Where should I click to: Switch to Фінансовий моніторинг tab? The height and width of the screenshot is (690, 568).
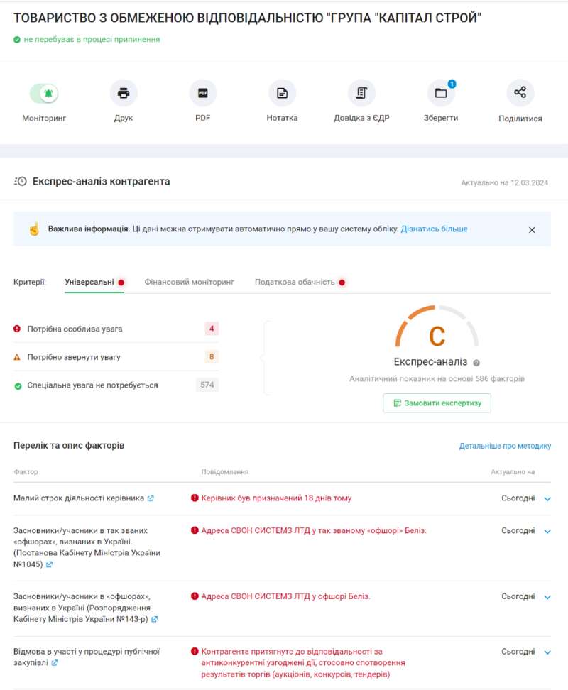pos(190,282)
